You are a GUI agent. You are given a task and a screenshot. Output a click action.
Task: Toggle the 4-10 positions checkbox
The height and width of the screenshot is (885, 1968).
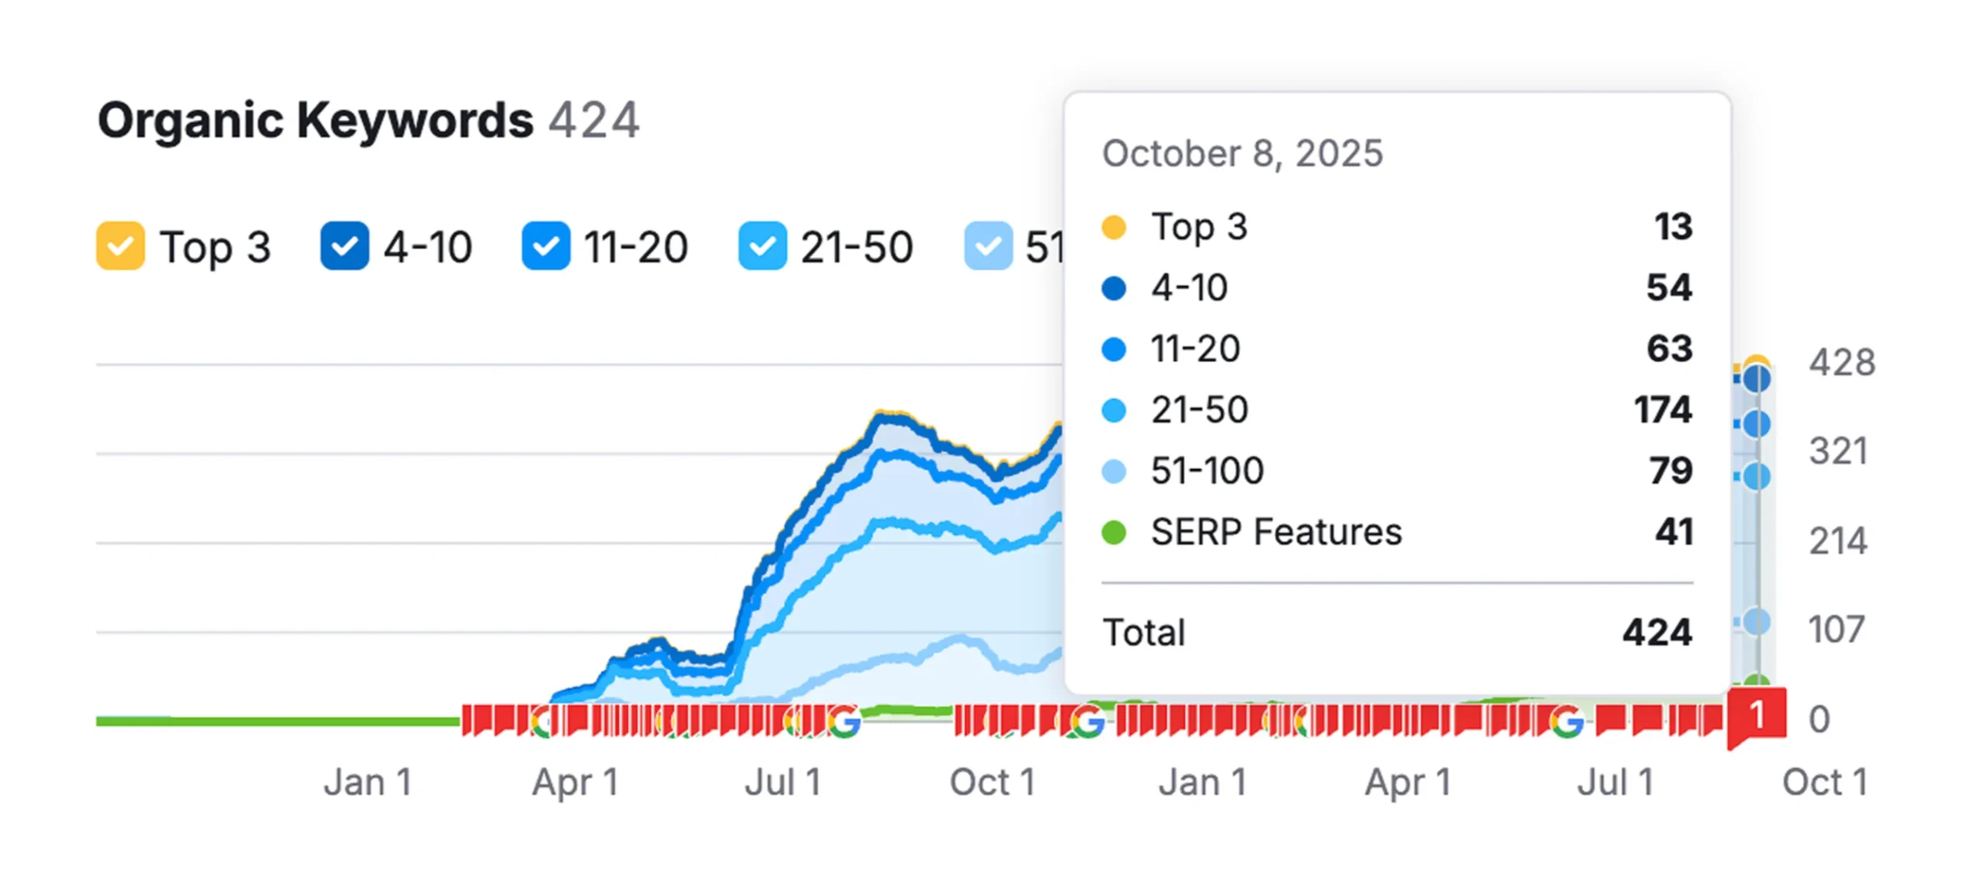pos(344,246)
